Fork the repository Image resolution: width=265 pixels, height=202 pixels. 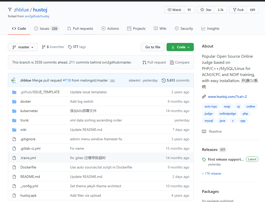coord(238,10)
